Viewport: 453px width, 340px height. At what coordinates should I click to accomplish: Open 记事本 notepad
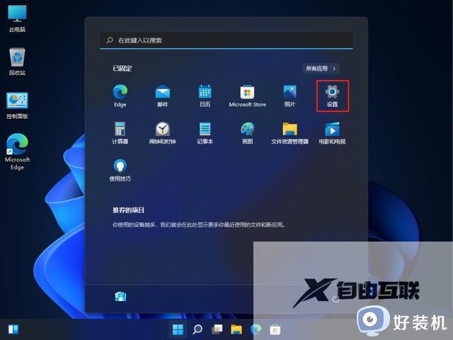[205, 133]
